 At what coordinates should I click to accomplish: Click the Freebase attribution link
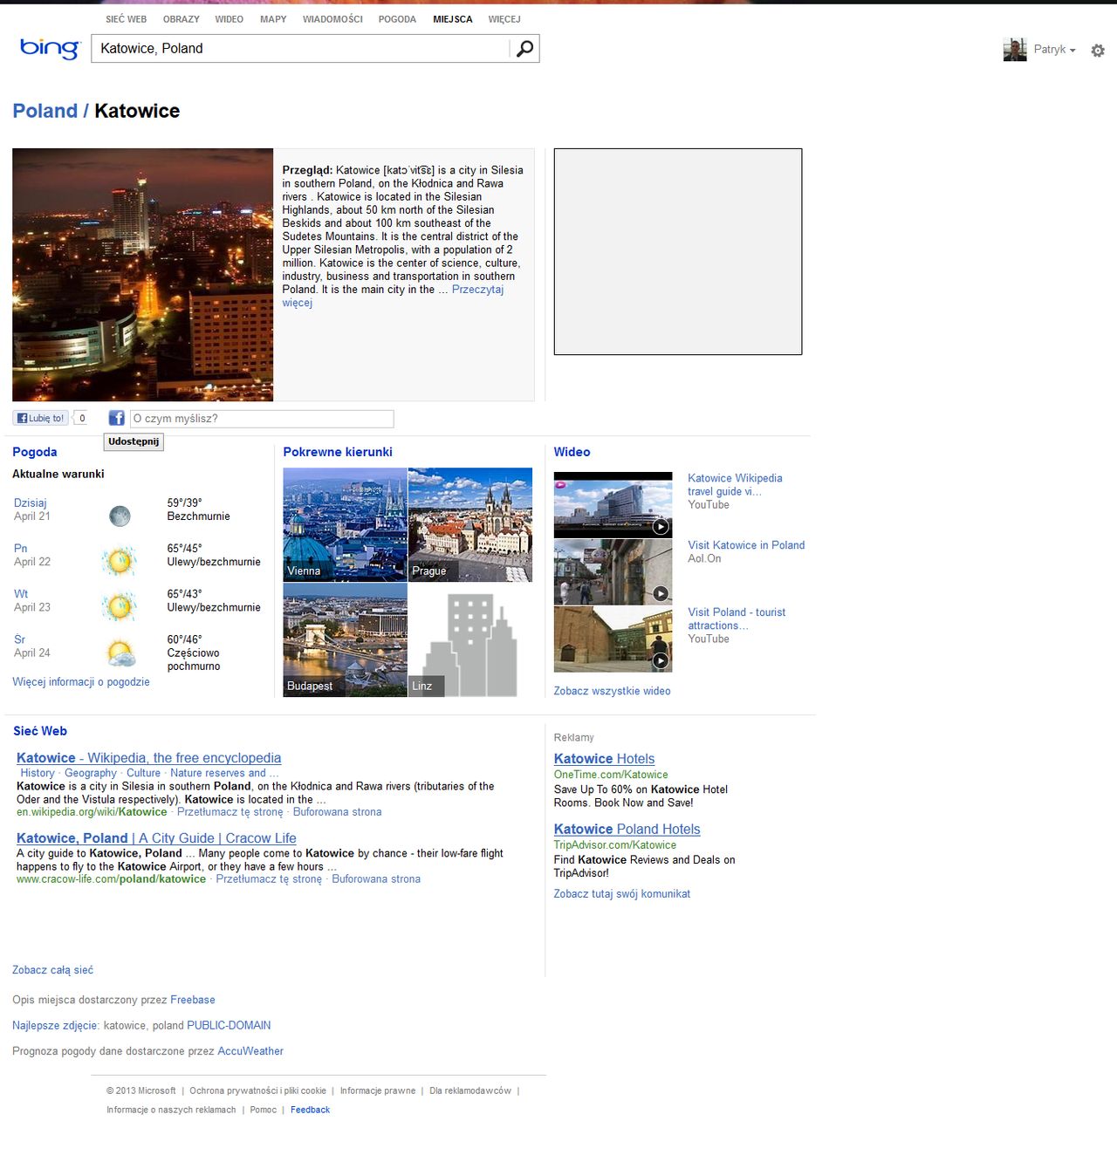click(x=193, y=1000)
